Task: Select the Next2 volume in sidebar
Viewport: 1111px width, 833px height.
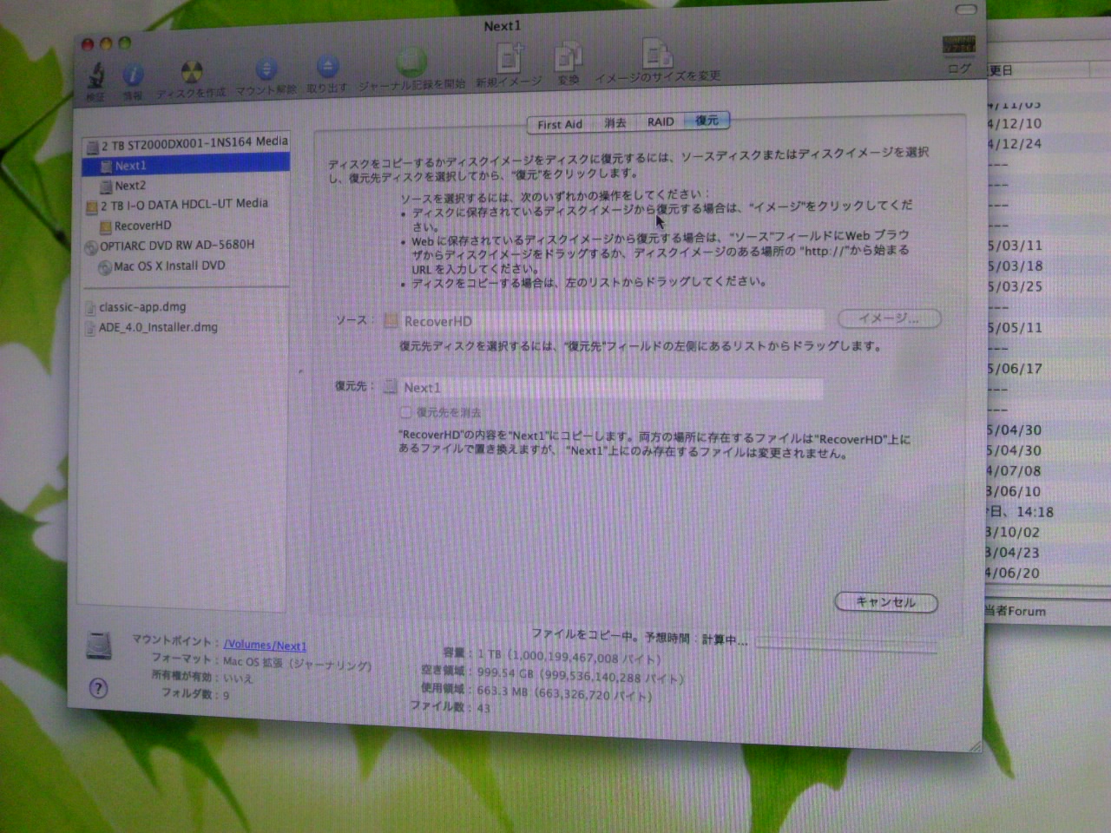Action: pyautogui.click(x=130, y=186)
